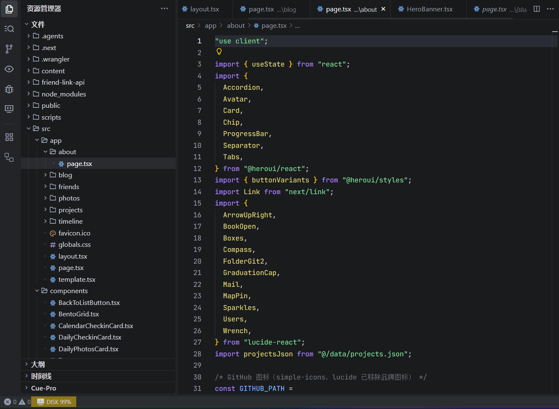
Task: Switch to the page.tsx [slug] tab
Action: click(497, 9)
